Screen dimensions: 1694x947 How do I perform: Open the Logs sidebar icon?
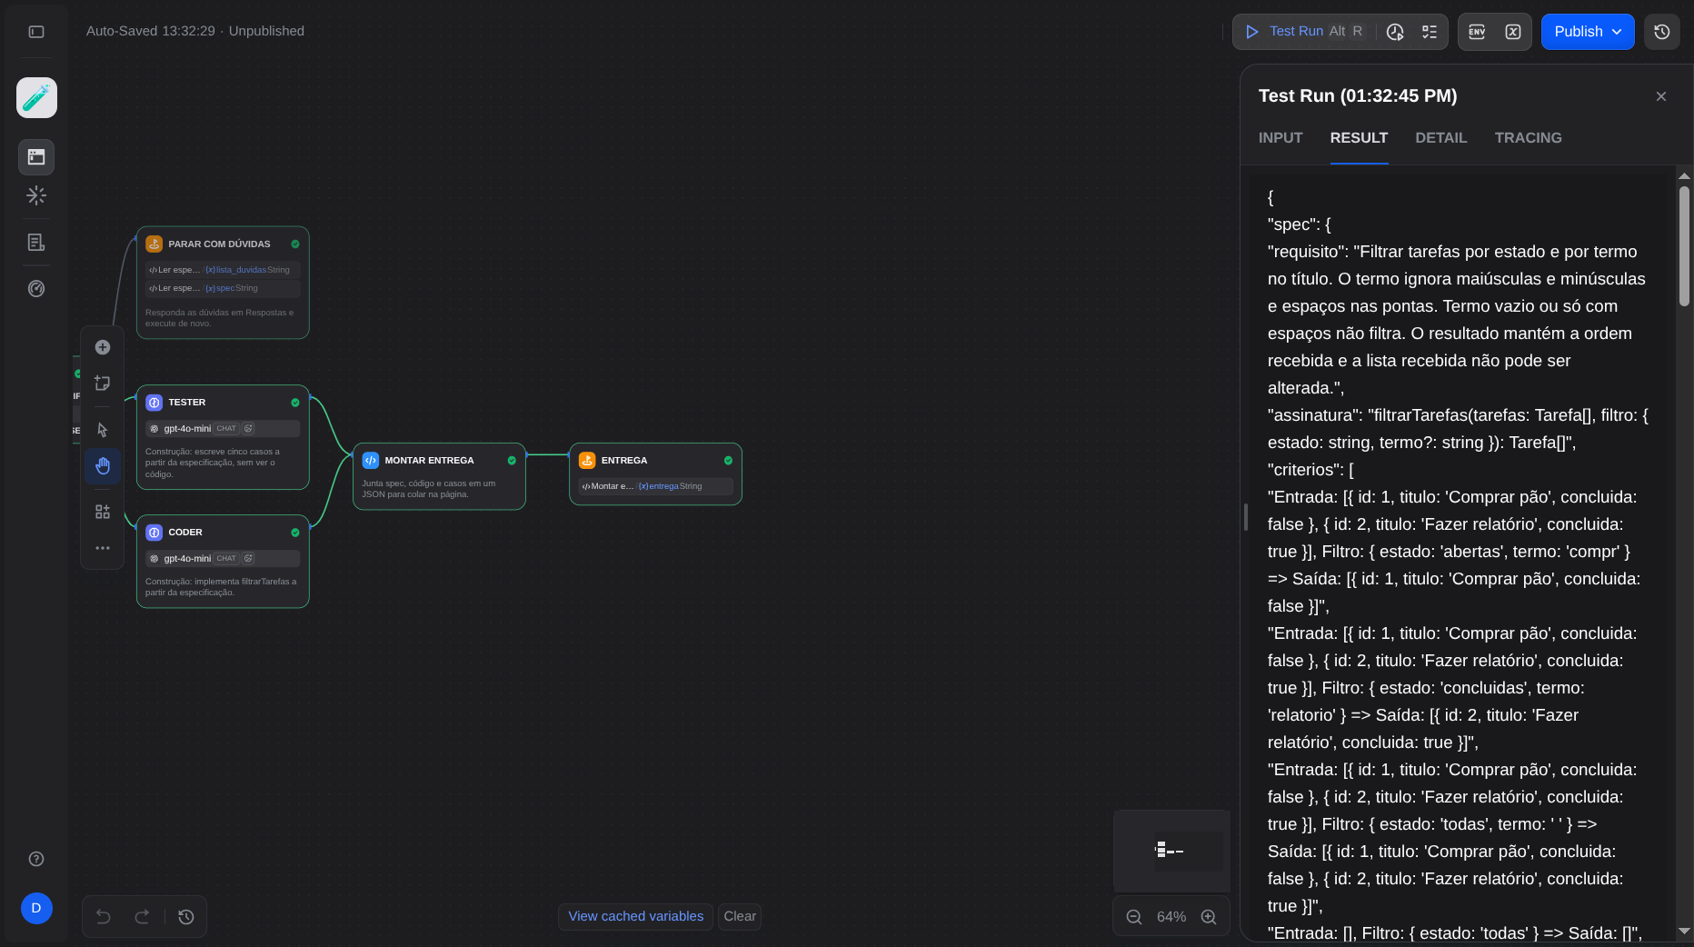pyautogui.click(x=36, y=243)
